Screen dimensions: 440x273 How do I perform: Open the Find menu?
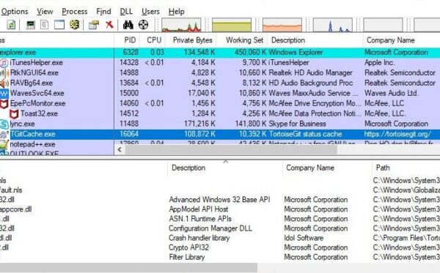(103, 12)
